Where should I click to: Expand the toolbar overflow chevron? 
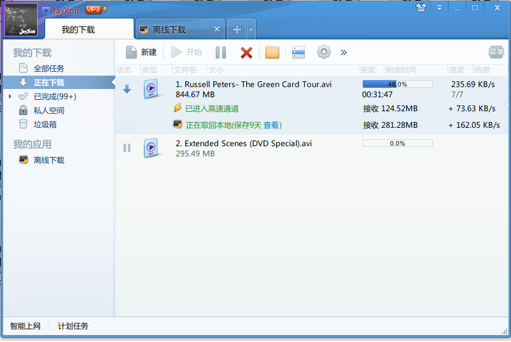[x=344, y=52]
